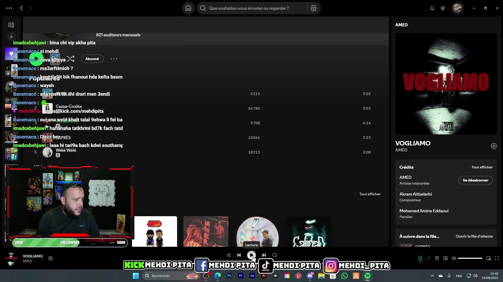Open Liked Songs heart playlist
Screen dimensions: 503x282
(x=11, y=54)
